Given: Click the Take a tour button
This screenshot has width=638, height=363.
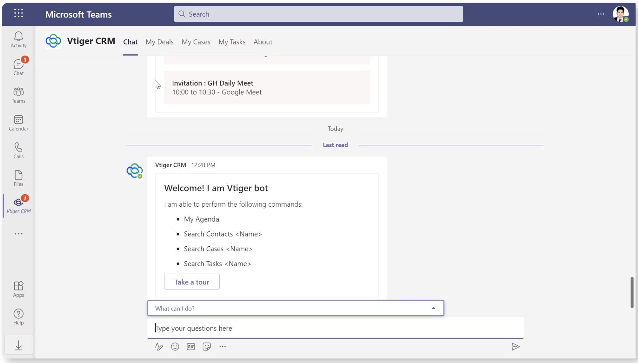Looking at the screenshot, I should 192,282.
